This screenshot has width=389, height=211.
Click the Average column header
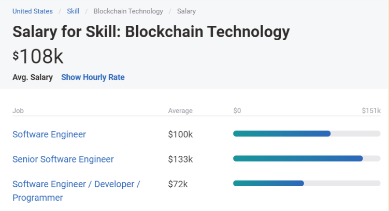(x=180, y=110)
